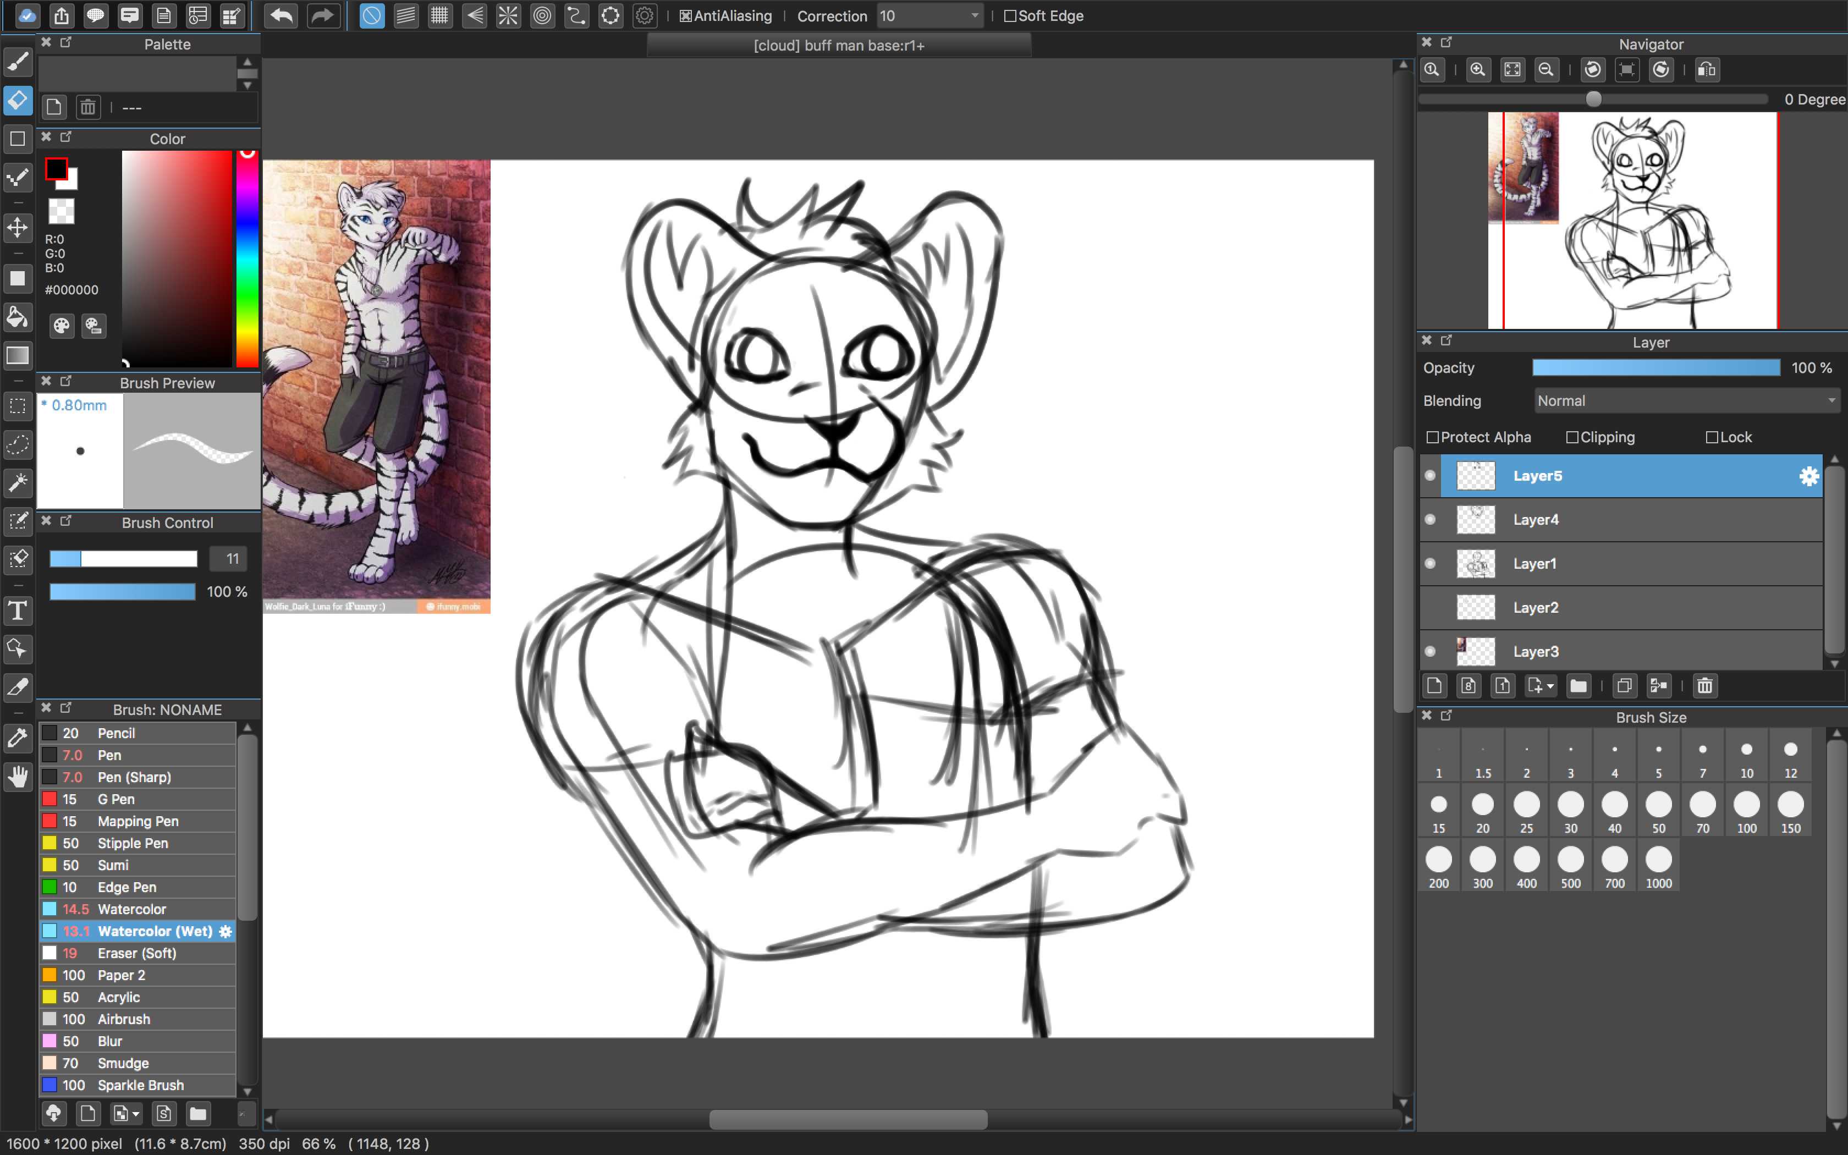
Task: Select the Eraser (Soft) brush
Action: pos(137,953)
